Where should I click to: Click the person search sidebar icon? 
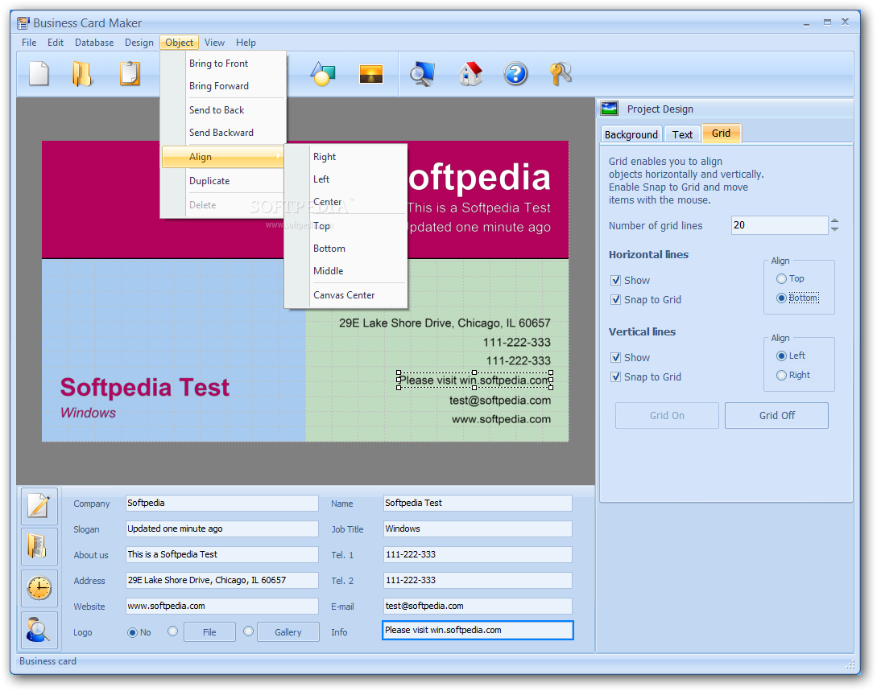(x=39, y=630)
